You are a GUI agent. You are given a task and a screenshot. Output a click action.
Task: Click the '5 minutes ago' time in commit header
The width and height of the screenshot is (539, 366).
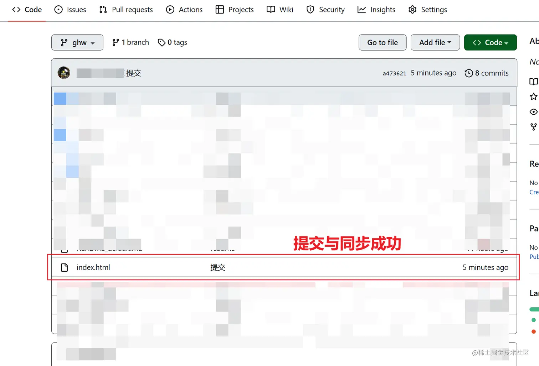coord(433,73)
